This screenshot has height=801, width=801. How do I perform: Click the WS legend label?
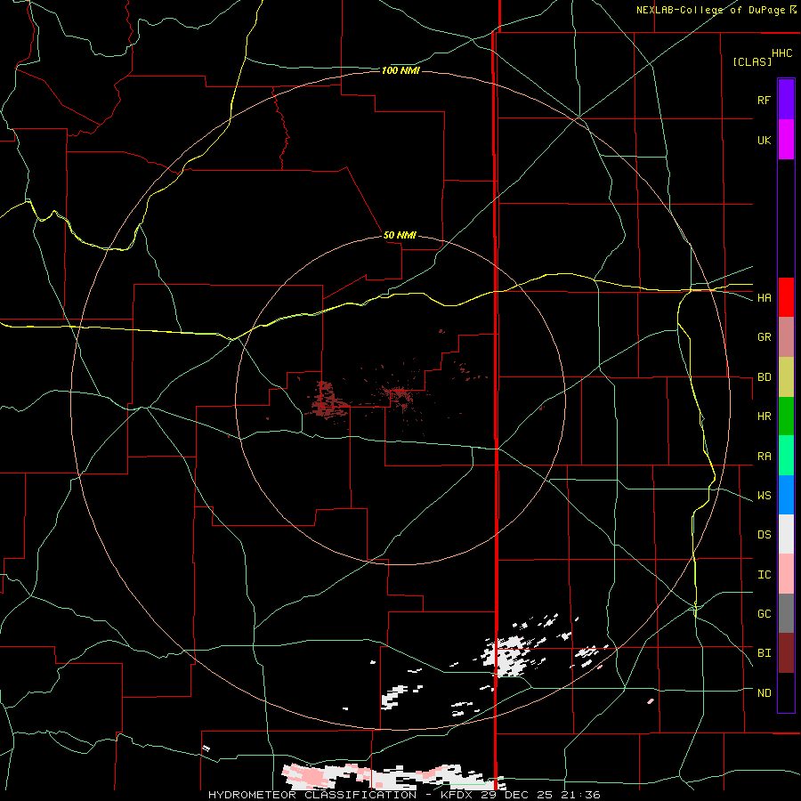point(764,496)
